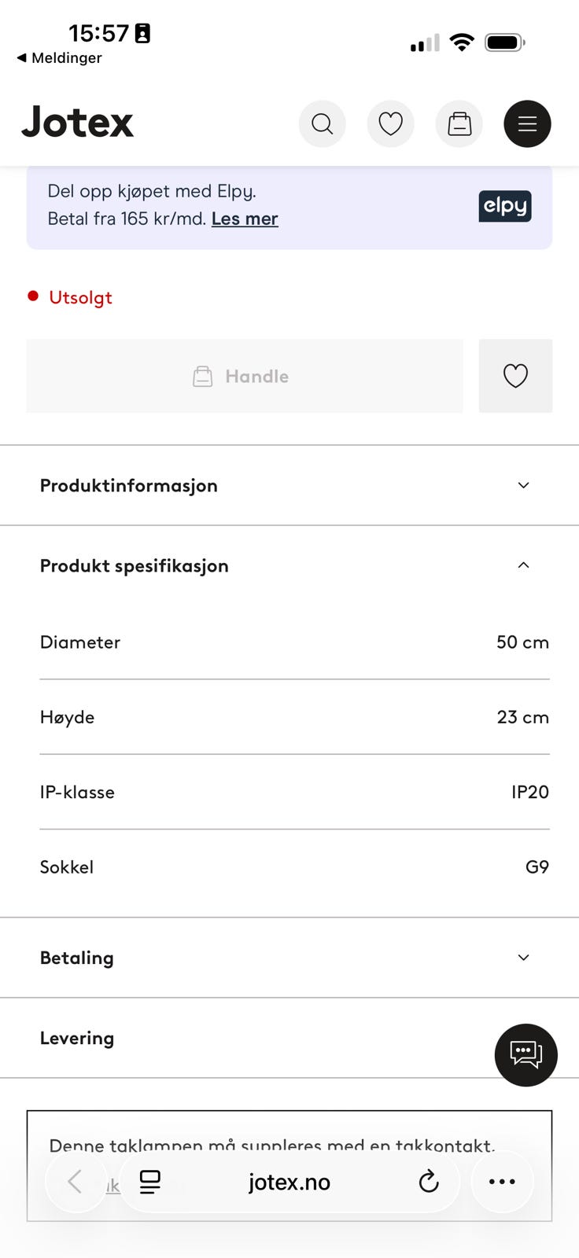The width and height of the screenshot is (579, 1258).
Task: Open the wishlist heart in header
Action: (x=390, y=124)
